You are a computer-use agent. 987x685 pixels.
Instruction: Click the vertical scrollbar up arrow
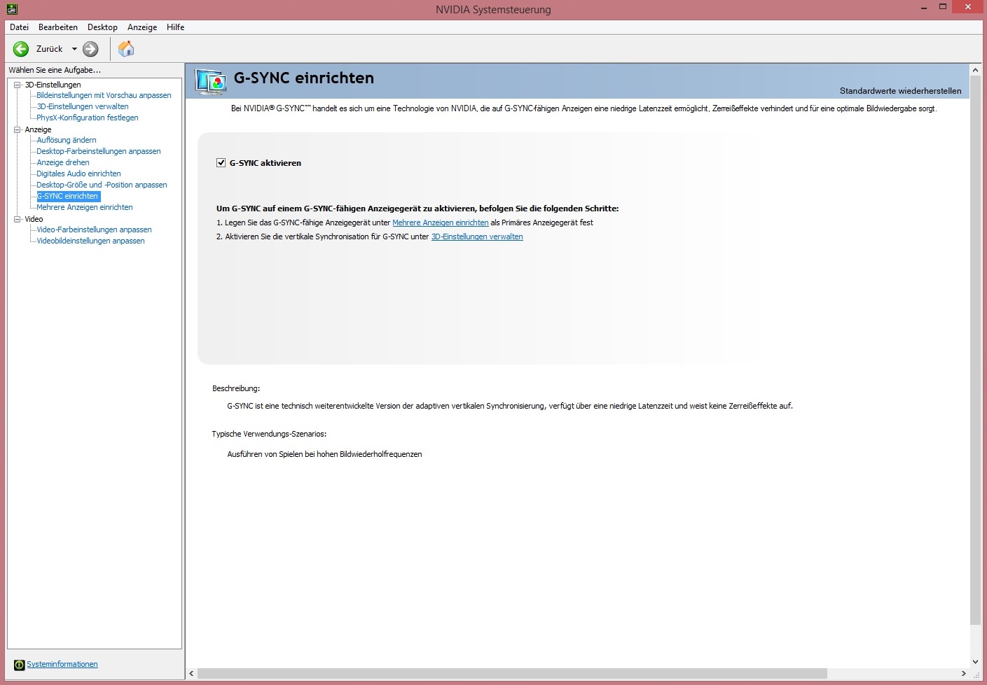click(x=975, y=70)
